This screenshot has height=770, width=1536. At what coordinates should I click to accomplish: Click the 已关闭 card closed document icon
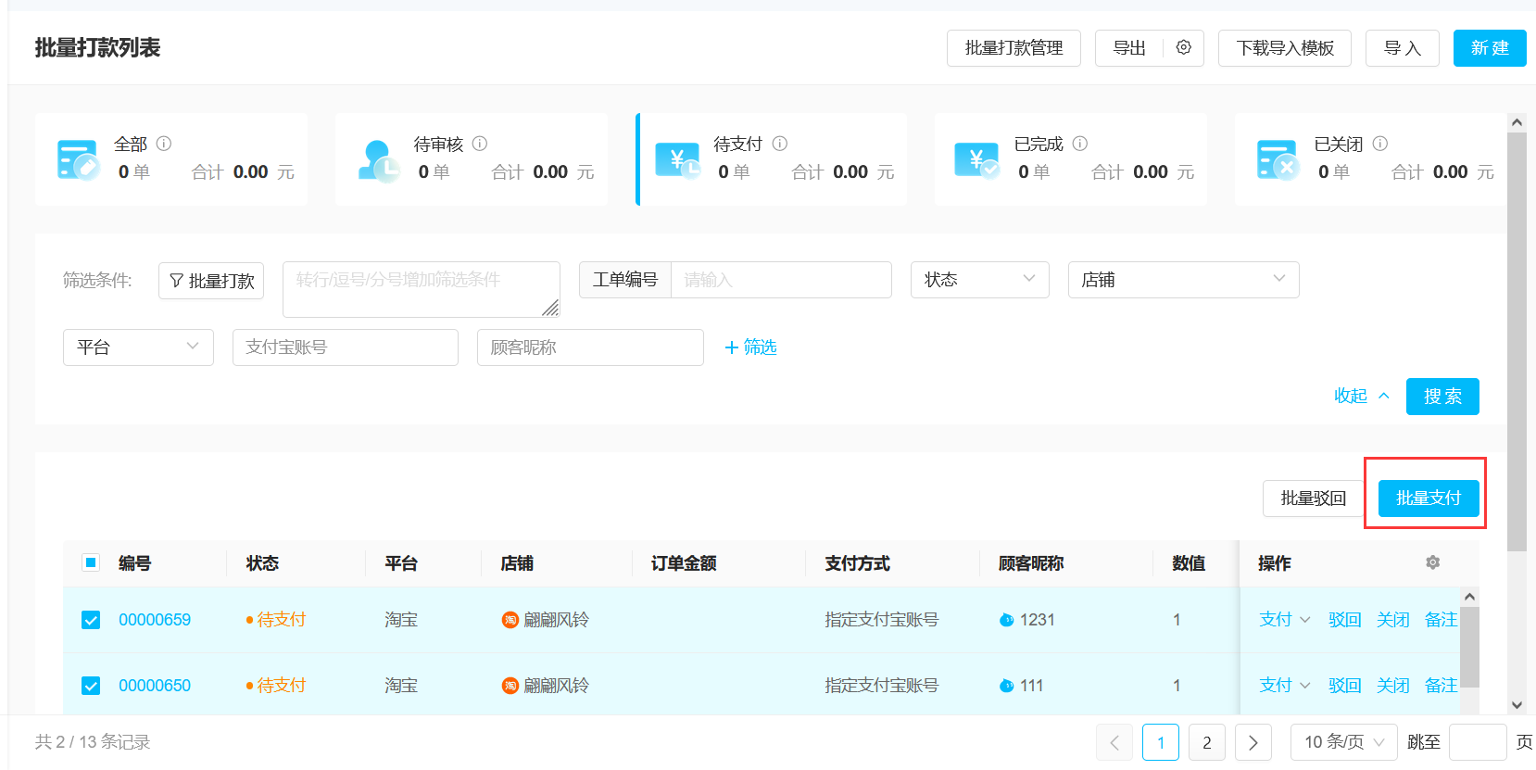point(1278,160)
